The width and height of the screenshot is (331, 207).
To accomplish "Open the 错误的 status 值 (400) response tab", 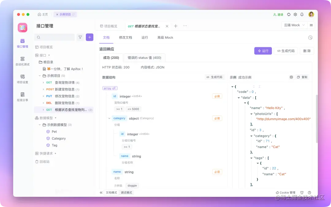I will [144, 58].
